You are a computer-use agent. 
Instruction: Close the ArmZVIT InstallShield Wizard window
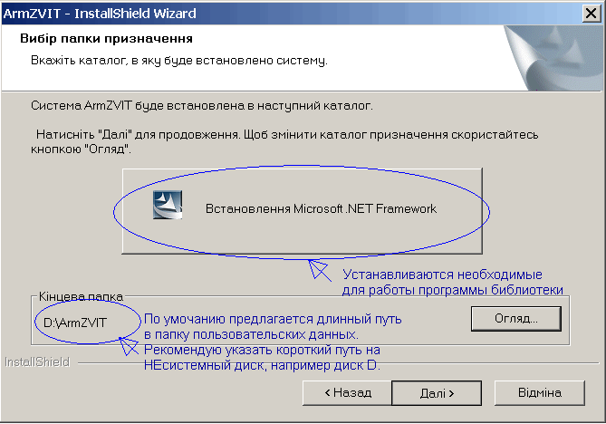[x=592, y=14]
